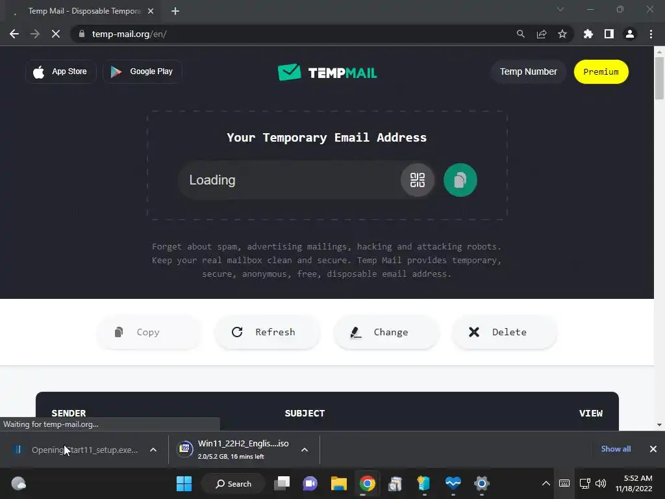665x499 pixels.
Task: Expand options for Start11_setup.exe download
Action: coord(153,450)
